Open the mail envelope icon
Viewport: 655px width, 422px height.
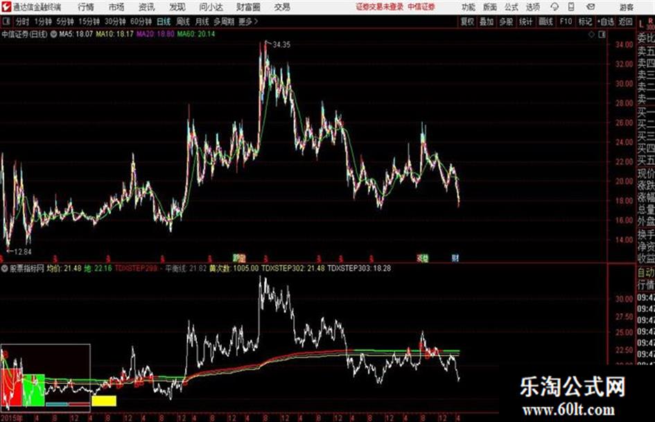click(x=591, y=7)
